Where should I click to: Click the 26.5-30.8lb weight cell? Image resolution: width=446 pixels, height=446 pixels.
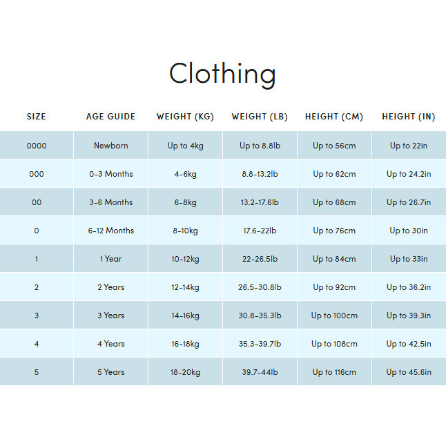tap(260, 287)
